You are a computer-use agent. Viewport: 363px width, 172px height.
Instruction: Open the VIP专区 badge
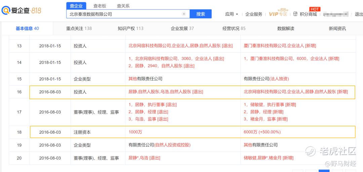point(278,12)
